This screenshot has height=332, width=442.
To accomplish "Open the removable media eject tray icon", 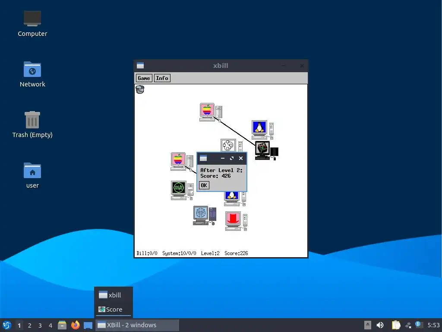I will pos(368,325).
